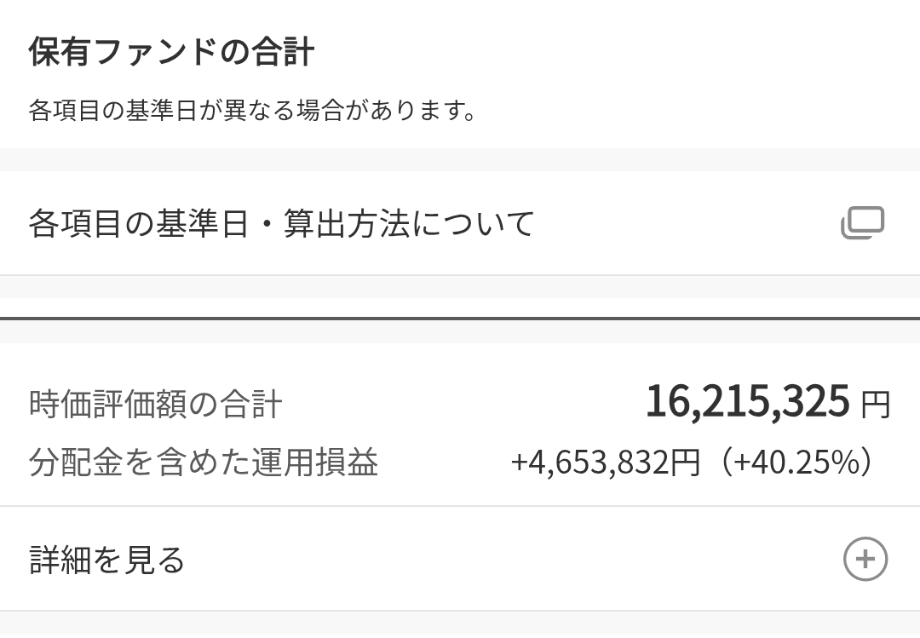Click the 運用損益 word in the profit row

tap(315, 462)
